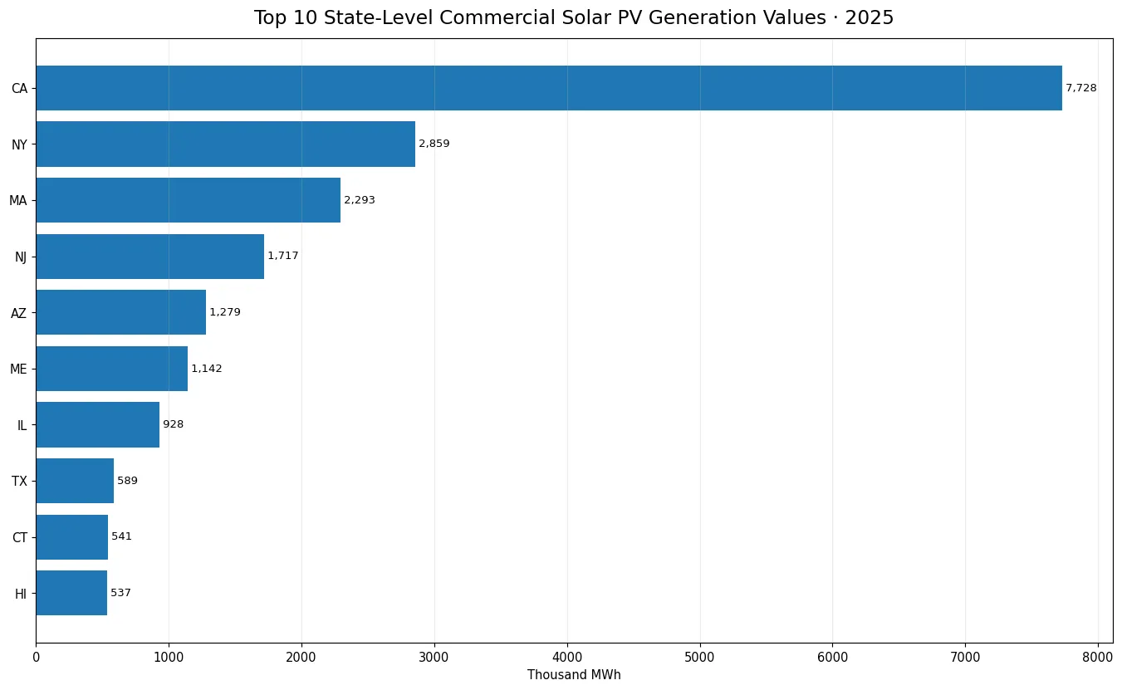Click the Thousand MWh axis title

[574, 675]
